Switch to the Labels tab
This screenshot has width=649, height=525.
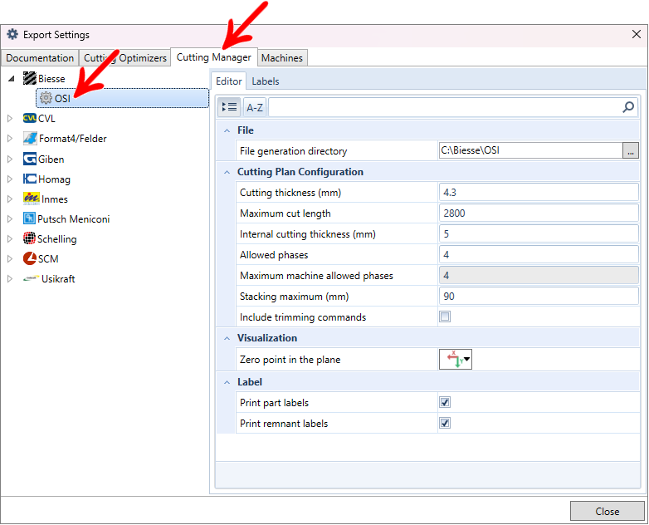point(266,81)
